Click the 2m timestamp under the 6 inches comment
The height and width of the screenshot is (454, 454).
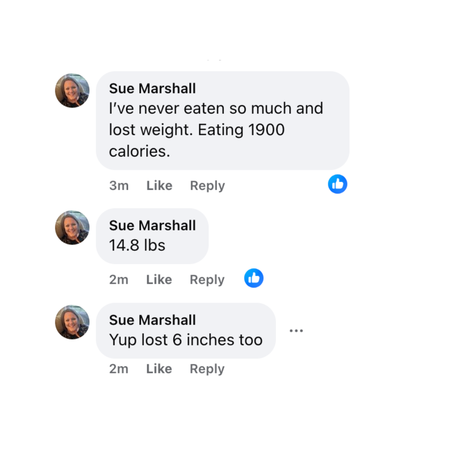point(119,369)
